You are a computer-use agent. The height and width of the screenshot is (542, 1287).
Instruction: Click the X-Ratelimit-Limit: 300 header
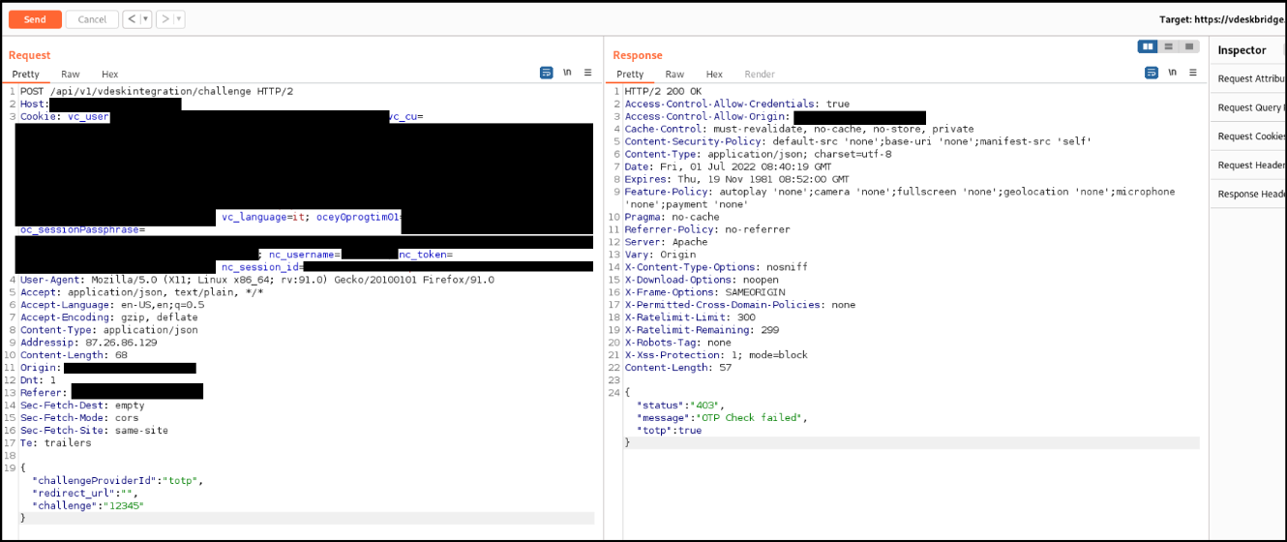tap(690, 317)
